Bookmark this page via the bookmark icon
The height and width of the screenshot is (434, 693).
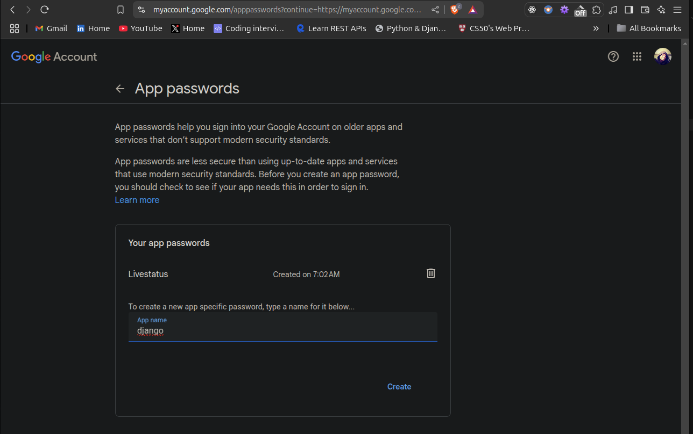(121, 10)
